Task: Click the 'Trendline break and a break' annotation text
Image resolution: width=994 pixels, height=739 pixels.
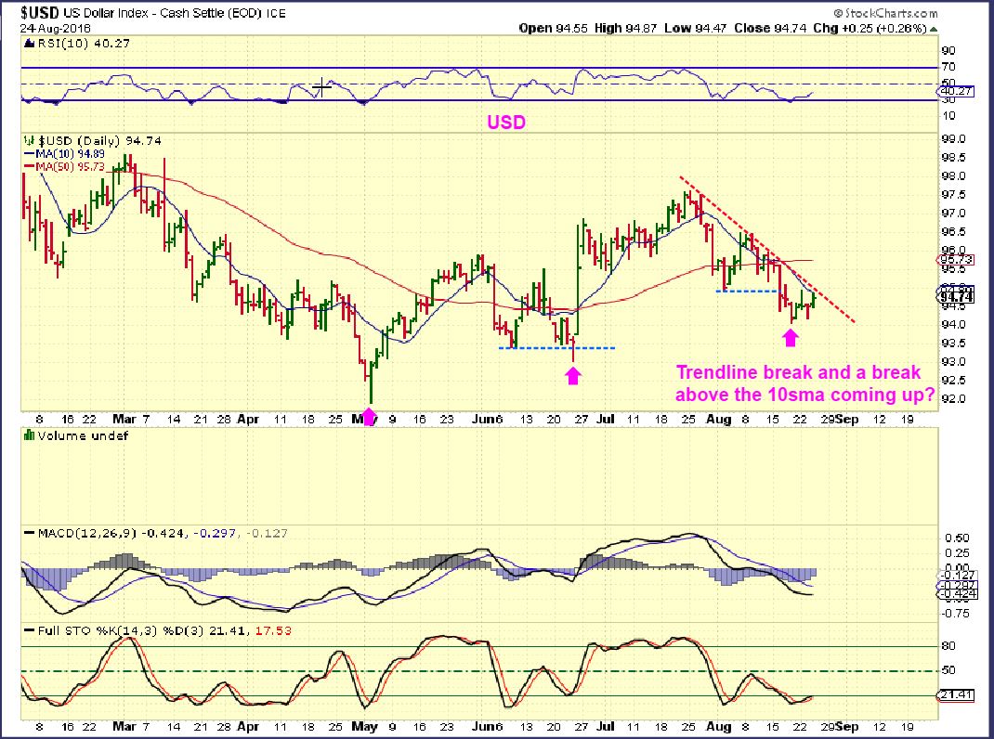Action: tap(798, 372)
